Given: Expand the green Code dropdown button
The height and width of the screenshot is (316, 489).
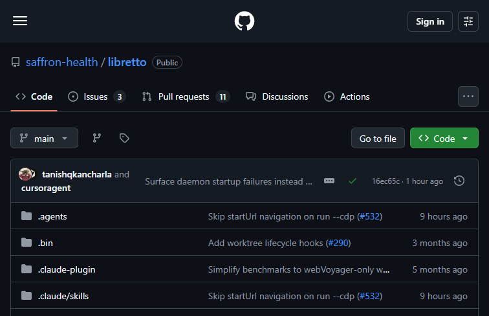Looking at the screenshot, I should pos(444,138).
